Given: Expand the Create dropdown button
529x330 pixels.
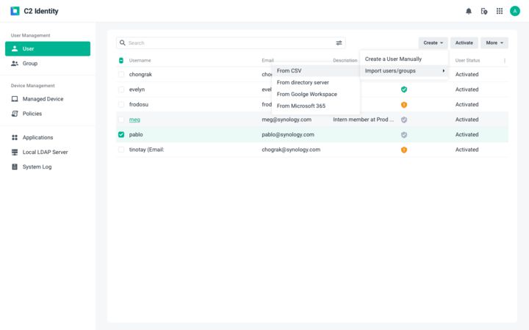Looking at the screenshot, I should click(433, 43).
